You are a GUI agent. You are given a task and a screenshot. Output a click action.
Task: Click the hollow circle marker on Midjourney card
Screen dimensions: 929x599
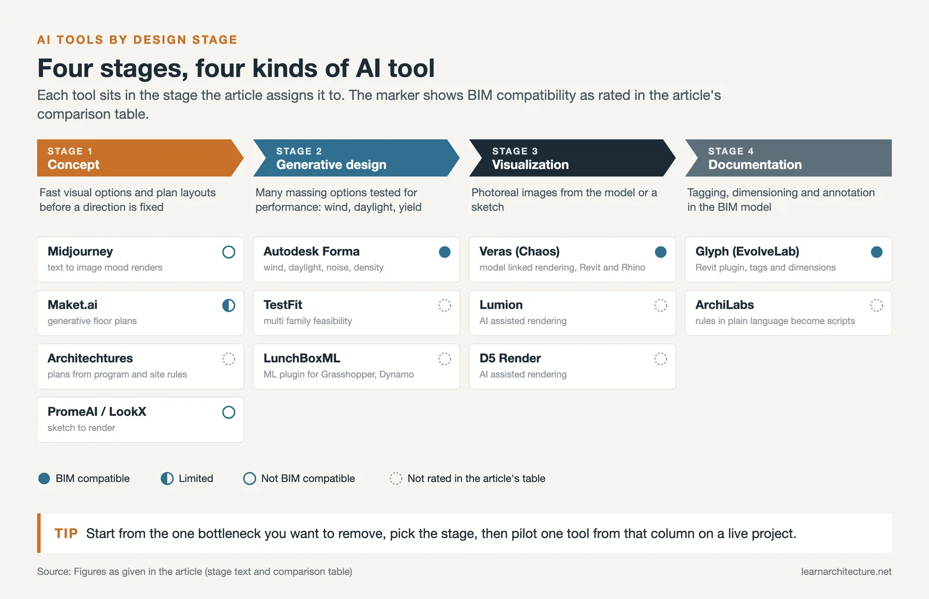point(229,252)
